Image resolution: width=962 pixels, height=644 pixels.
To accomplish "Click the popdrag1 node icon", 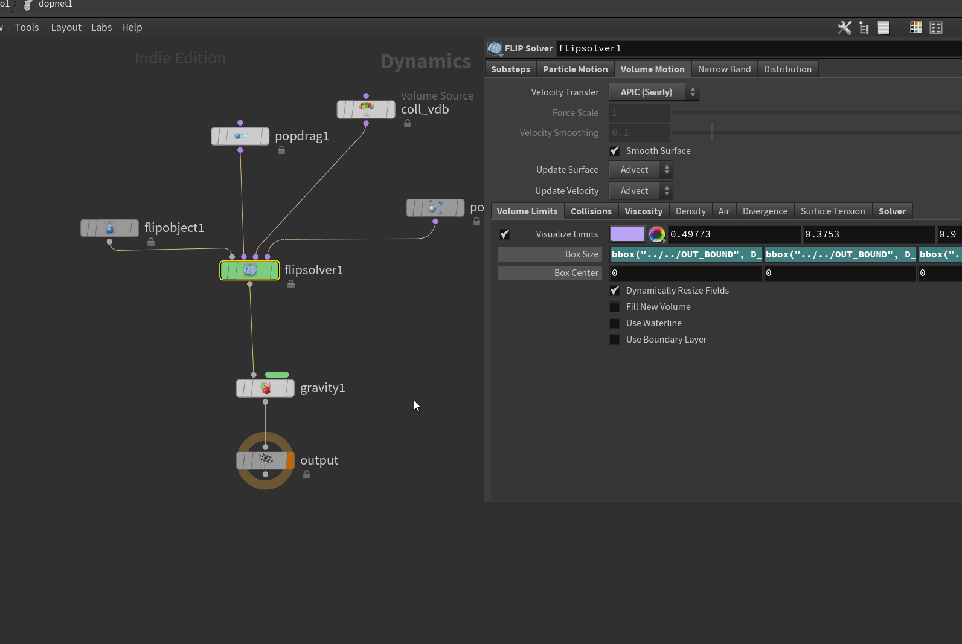I will [240, 137].
